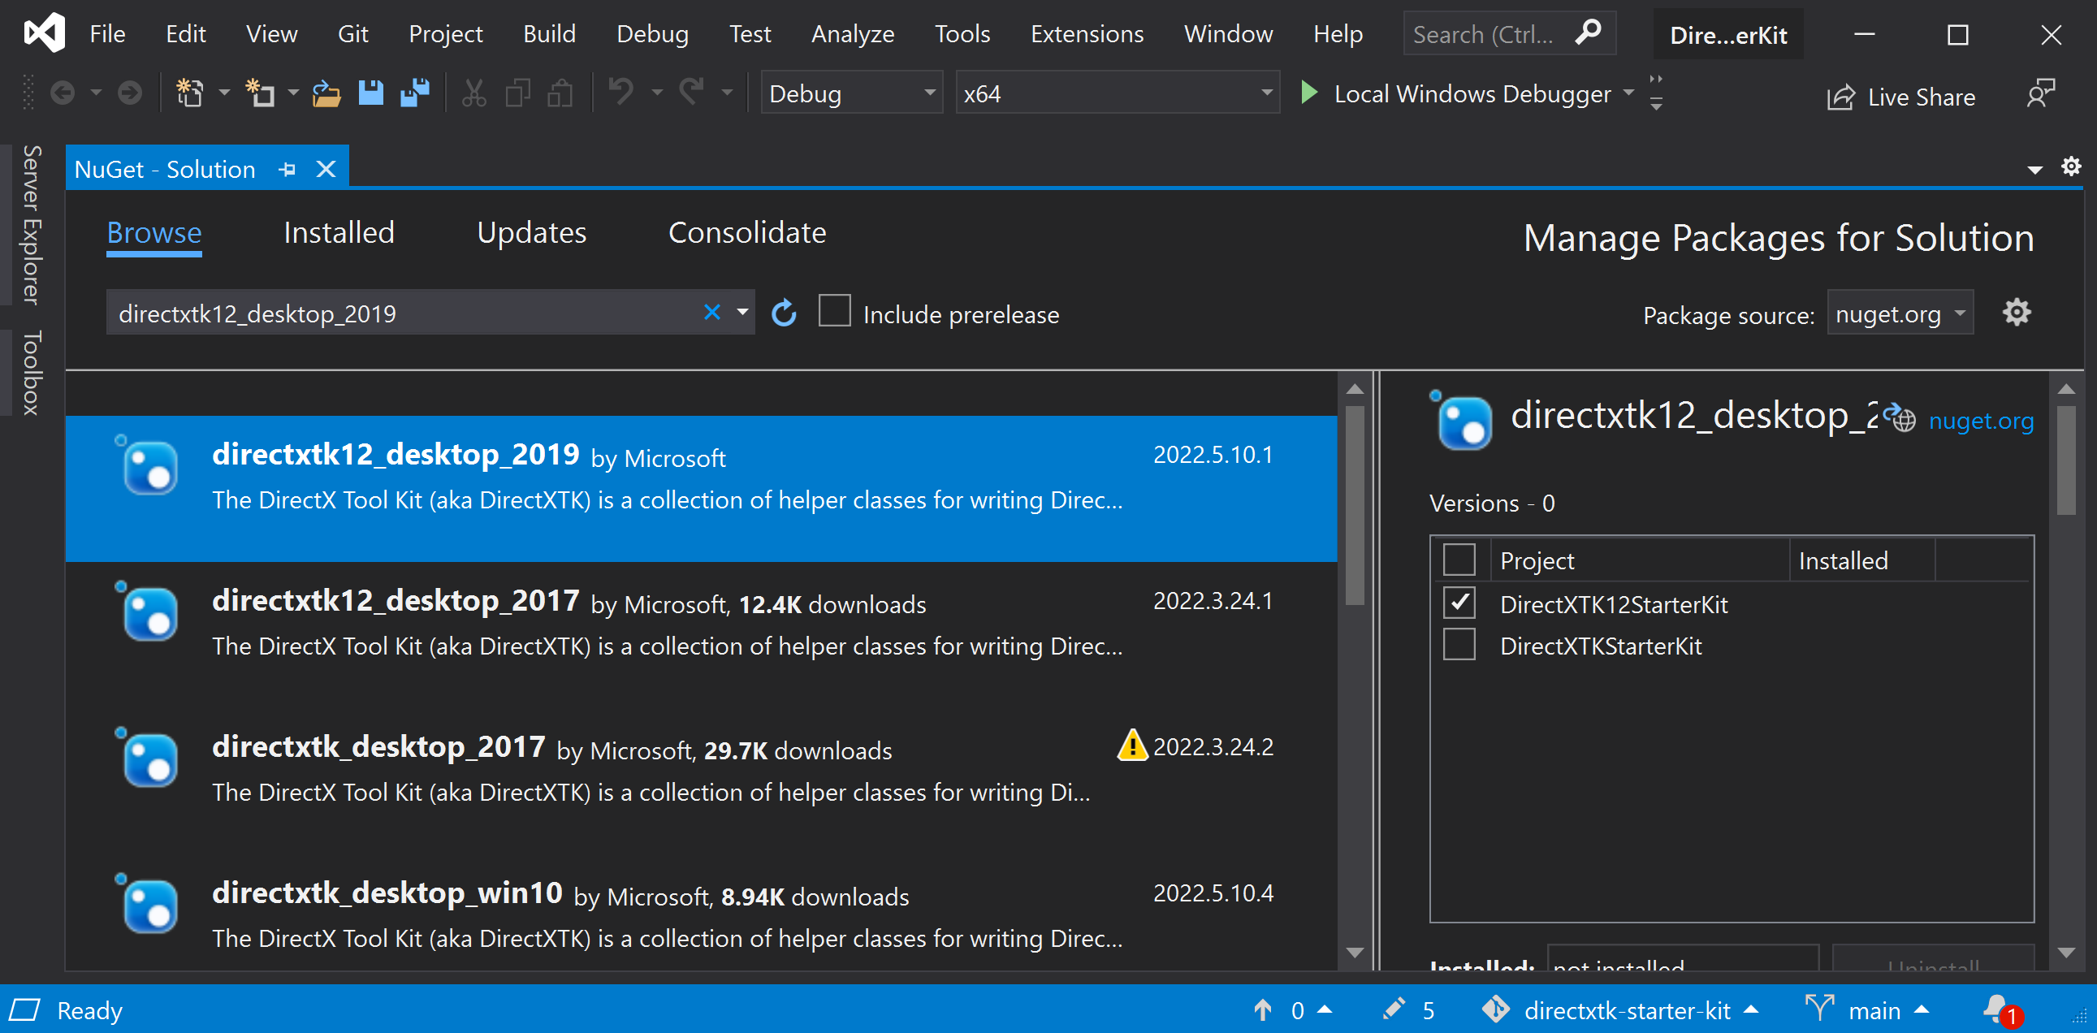Add new item toolbar icon
Screen dimensions: 2097x1033
(x=260, y=93)
